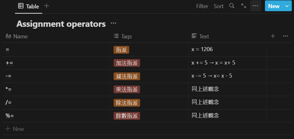Click the 除法指派 orange tag
The height and width of the screenshot is (139, 294).
[127, 103]
